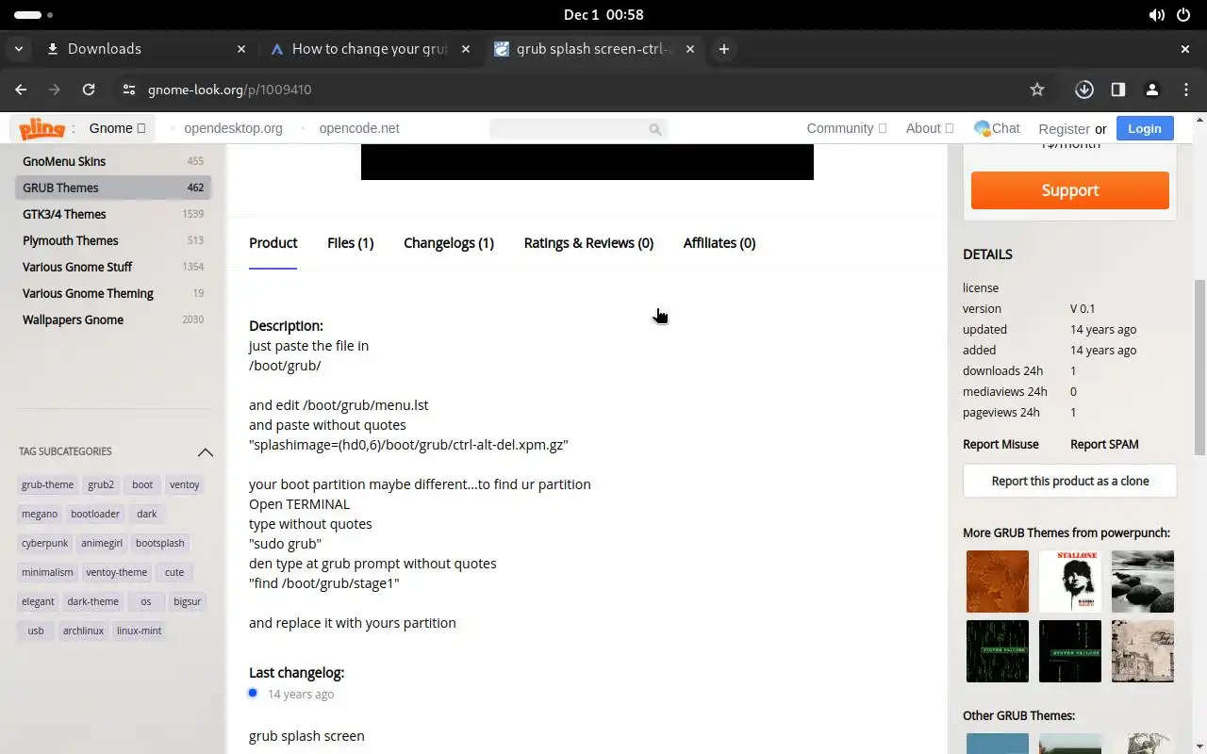1207x754 pixels.
Task: Click the search magnifier icon
Action: pyautogui.click(x=655, y=129)
